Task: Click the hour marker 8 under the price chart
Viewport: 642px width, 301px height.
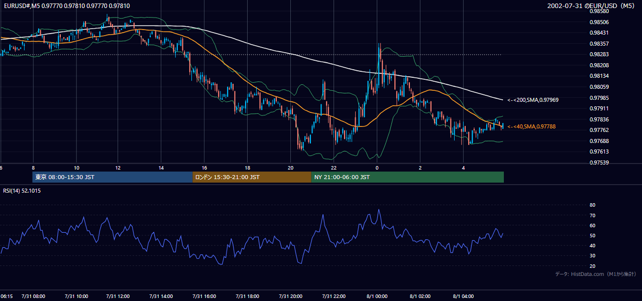Action: [33, 168]
